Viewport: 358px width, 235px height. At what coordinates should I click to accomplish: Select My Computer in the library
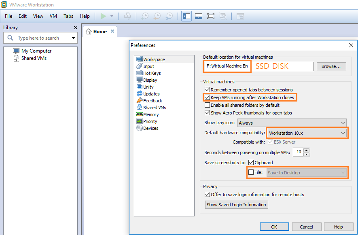[x=32, y=51]
